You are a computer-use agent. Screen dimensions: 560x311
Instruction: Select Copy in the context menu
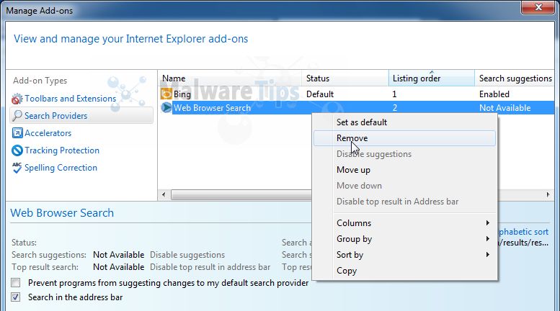click(x=404, y=271)
